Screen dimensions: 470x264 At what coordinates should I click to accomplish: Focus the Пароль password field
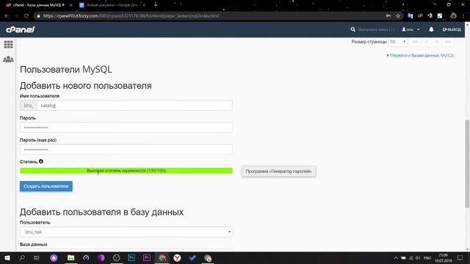point(126,128)
